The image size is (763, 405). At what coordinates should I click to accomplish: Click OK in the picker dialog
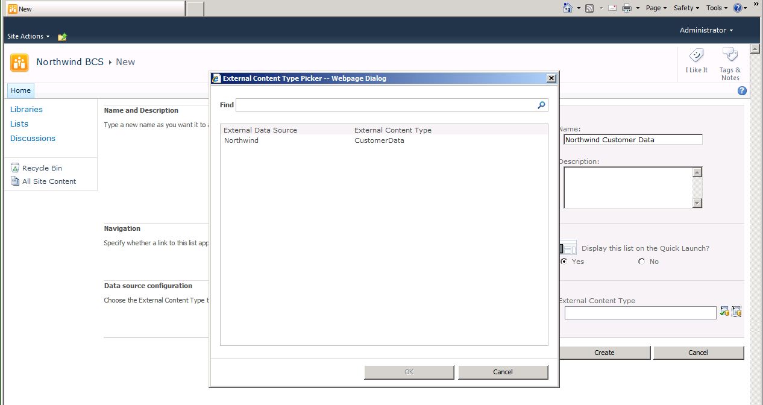[x=409, y=372]
